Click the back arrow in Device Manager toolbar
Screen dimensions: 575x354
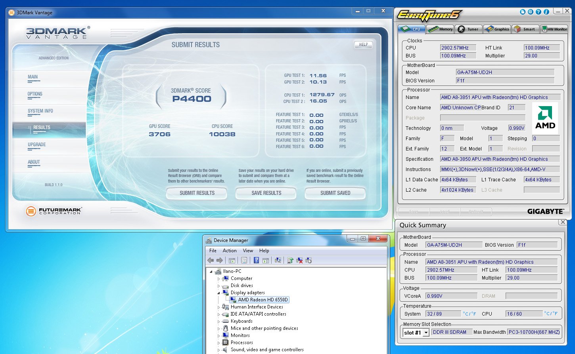tap(210, 260)
